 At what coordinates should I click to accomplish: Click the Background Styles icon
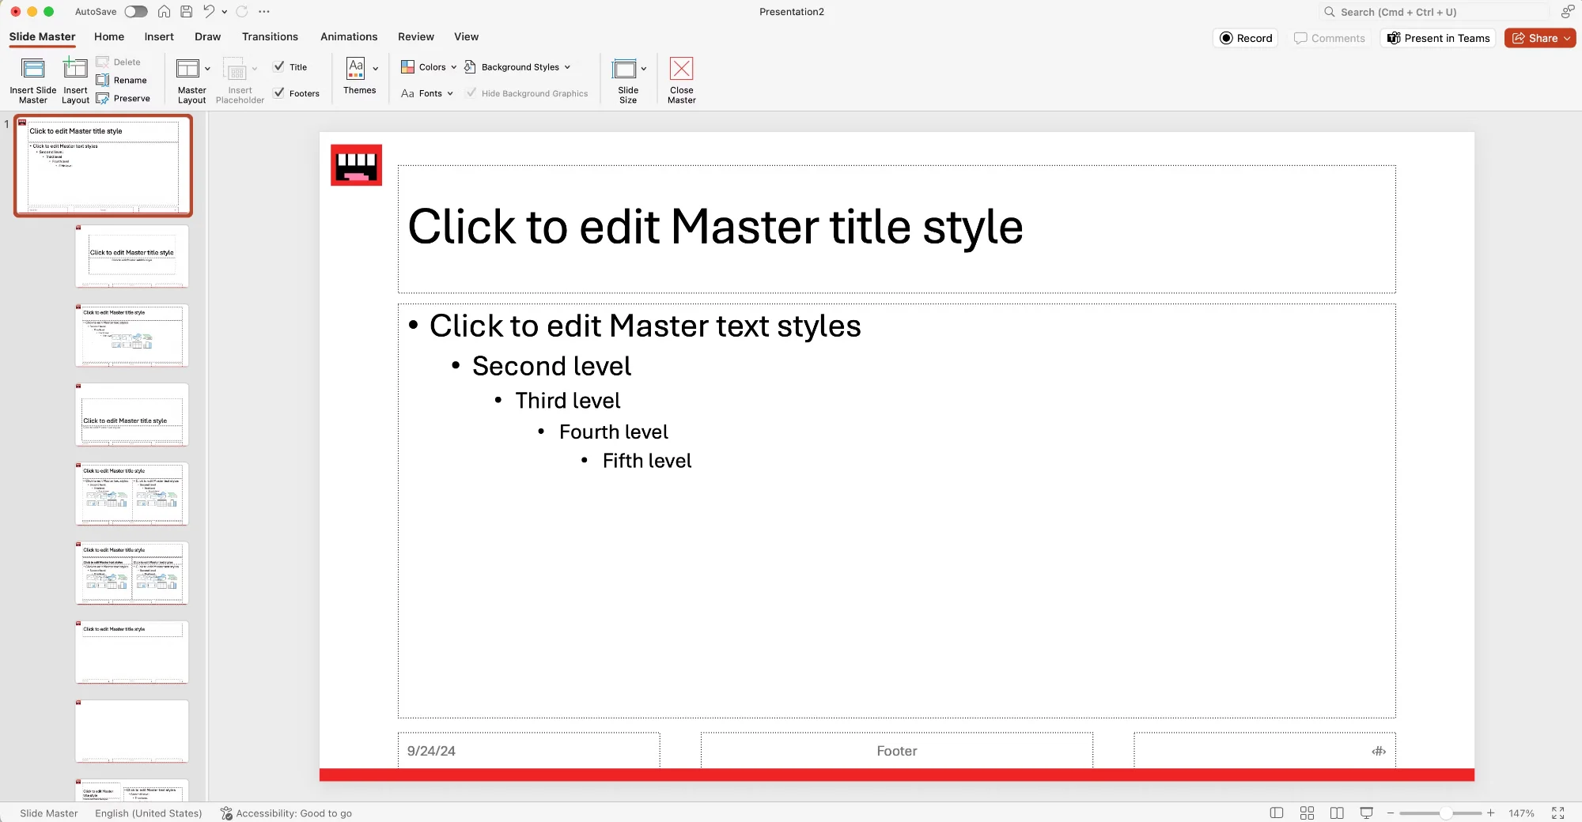(470, 66)
